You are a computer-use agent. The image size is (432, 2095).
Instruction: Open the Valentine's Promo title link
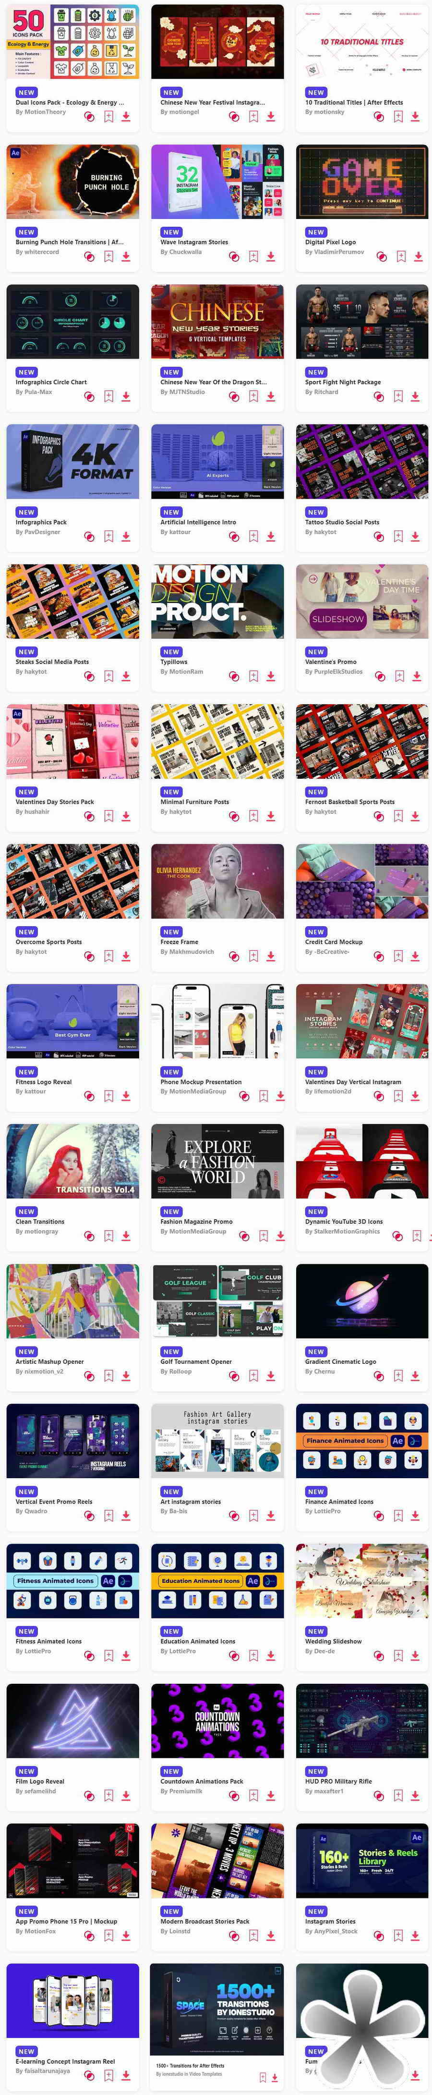[x=331, y=662]
